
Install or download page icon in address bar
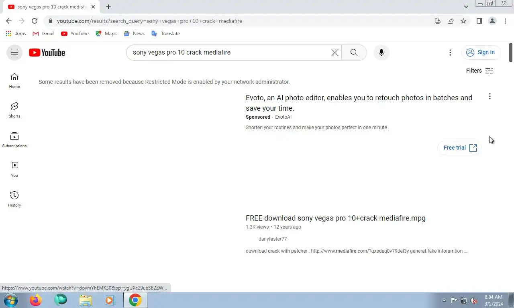pos(438,21)
